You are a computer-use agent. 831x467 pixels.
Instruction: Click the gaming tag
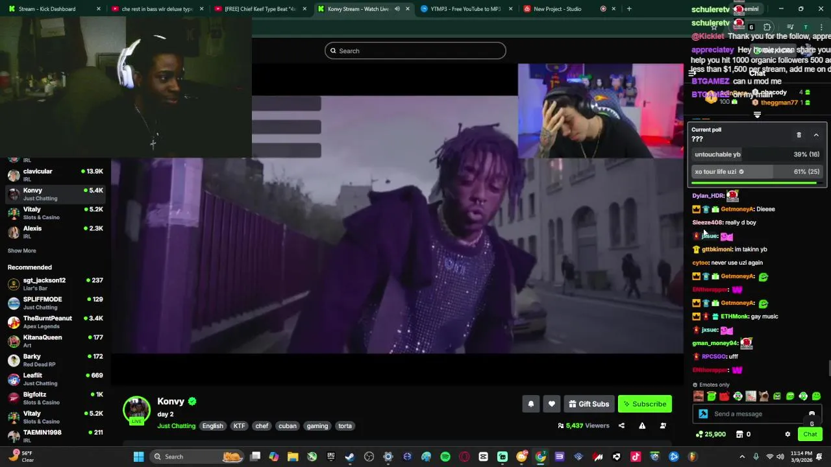point(317,425)
